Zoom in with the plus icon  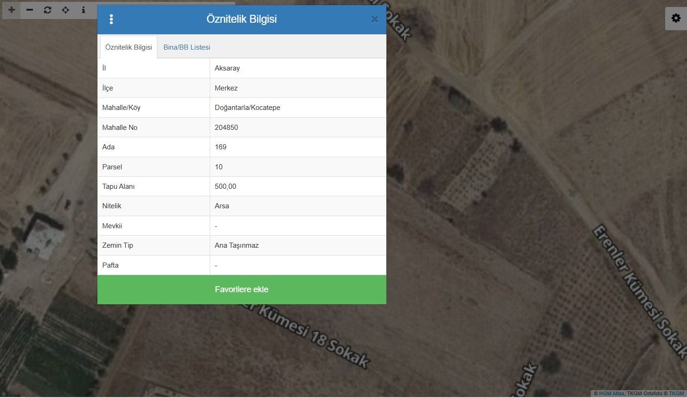pyautogui.click(x=12, y=10)
